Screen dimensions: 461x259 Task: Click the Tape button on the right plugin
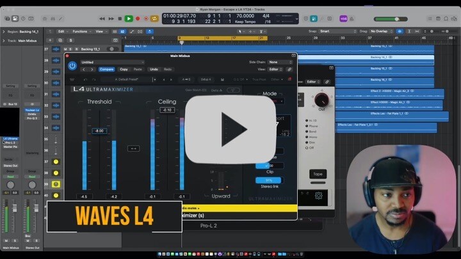tap(318, 174)
